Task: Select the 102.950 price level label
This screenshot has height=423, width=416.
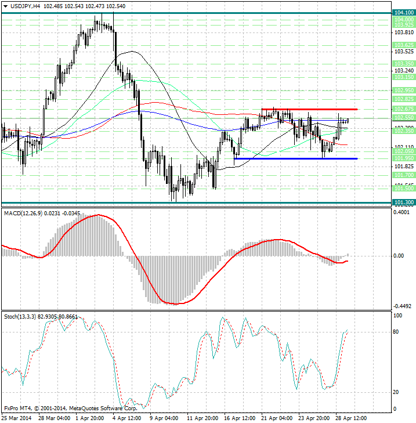Action: 404,91
